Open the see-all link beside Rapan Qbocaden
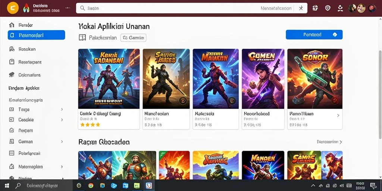 click(x=329, y=142)
